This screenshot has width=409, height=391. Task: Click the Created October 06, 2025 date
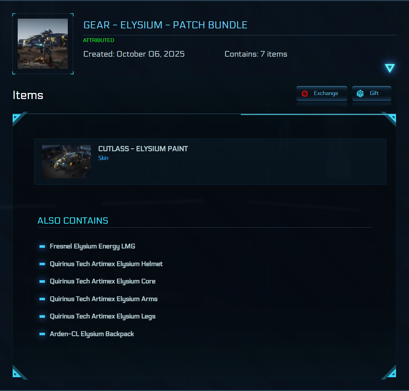[x=134, y=54]
